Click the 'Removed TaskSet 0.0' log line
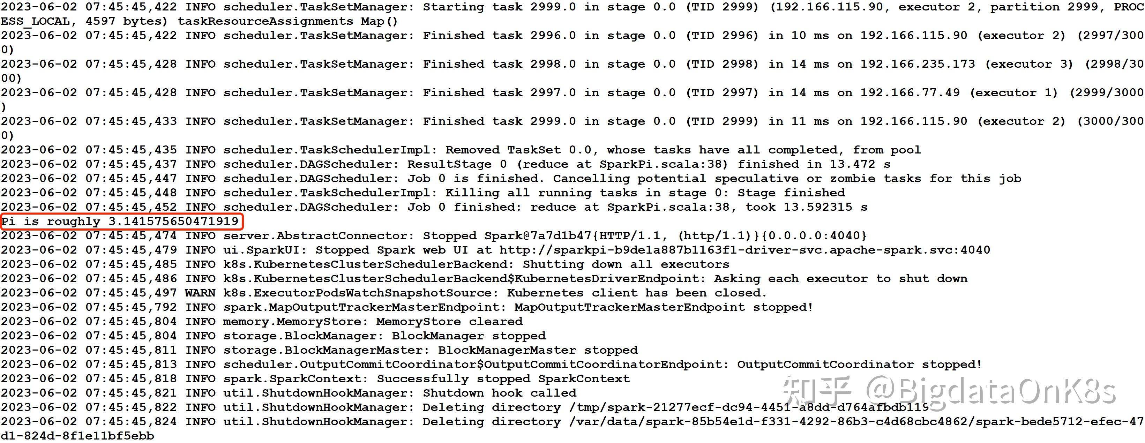This screenshot has width=1145, height=443. 461,150
